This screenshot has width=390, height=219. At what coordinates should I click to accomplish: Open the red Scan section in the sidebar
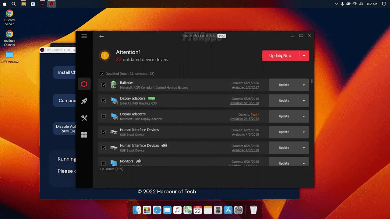(84, 84)
